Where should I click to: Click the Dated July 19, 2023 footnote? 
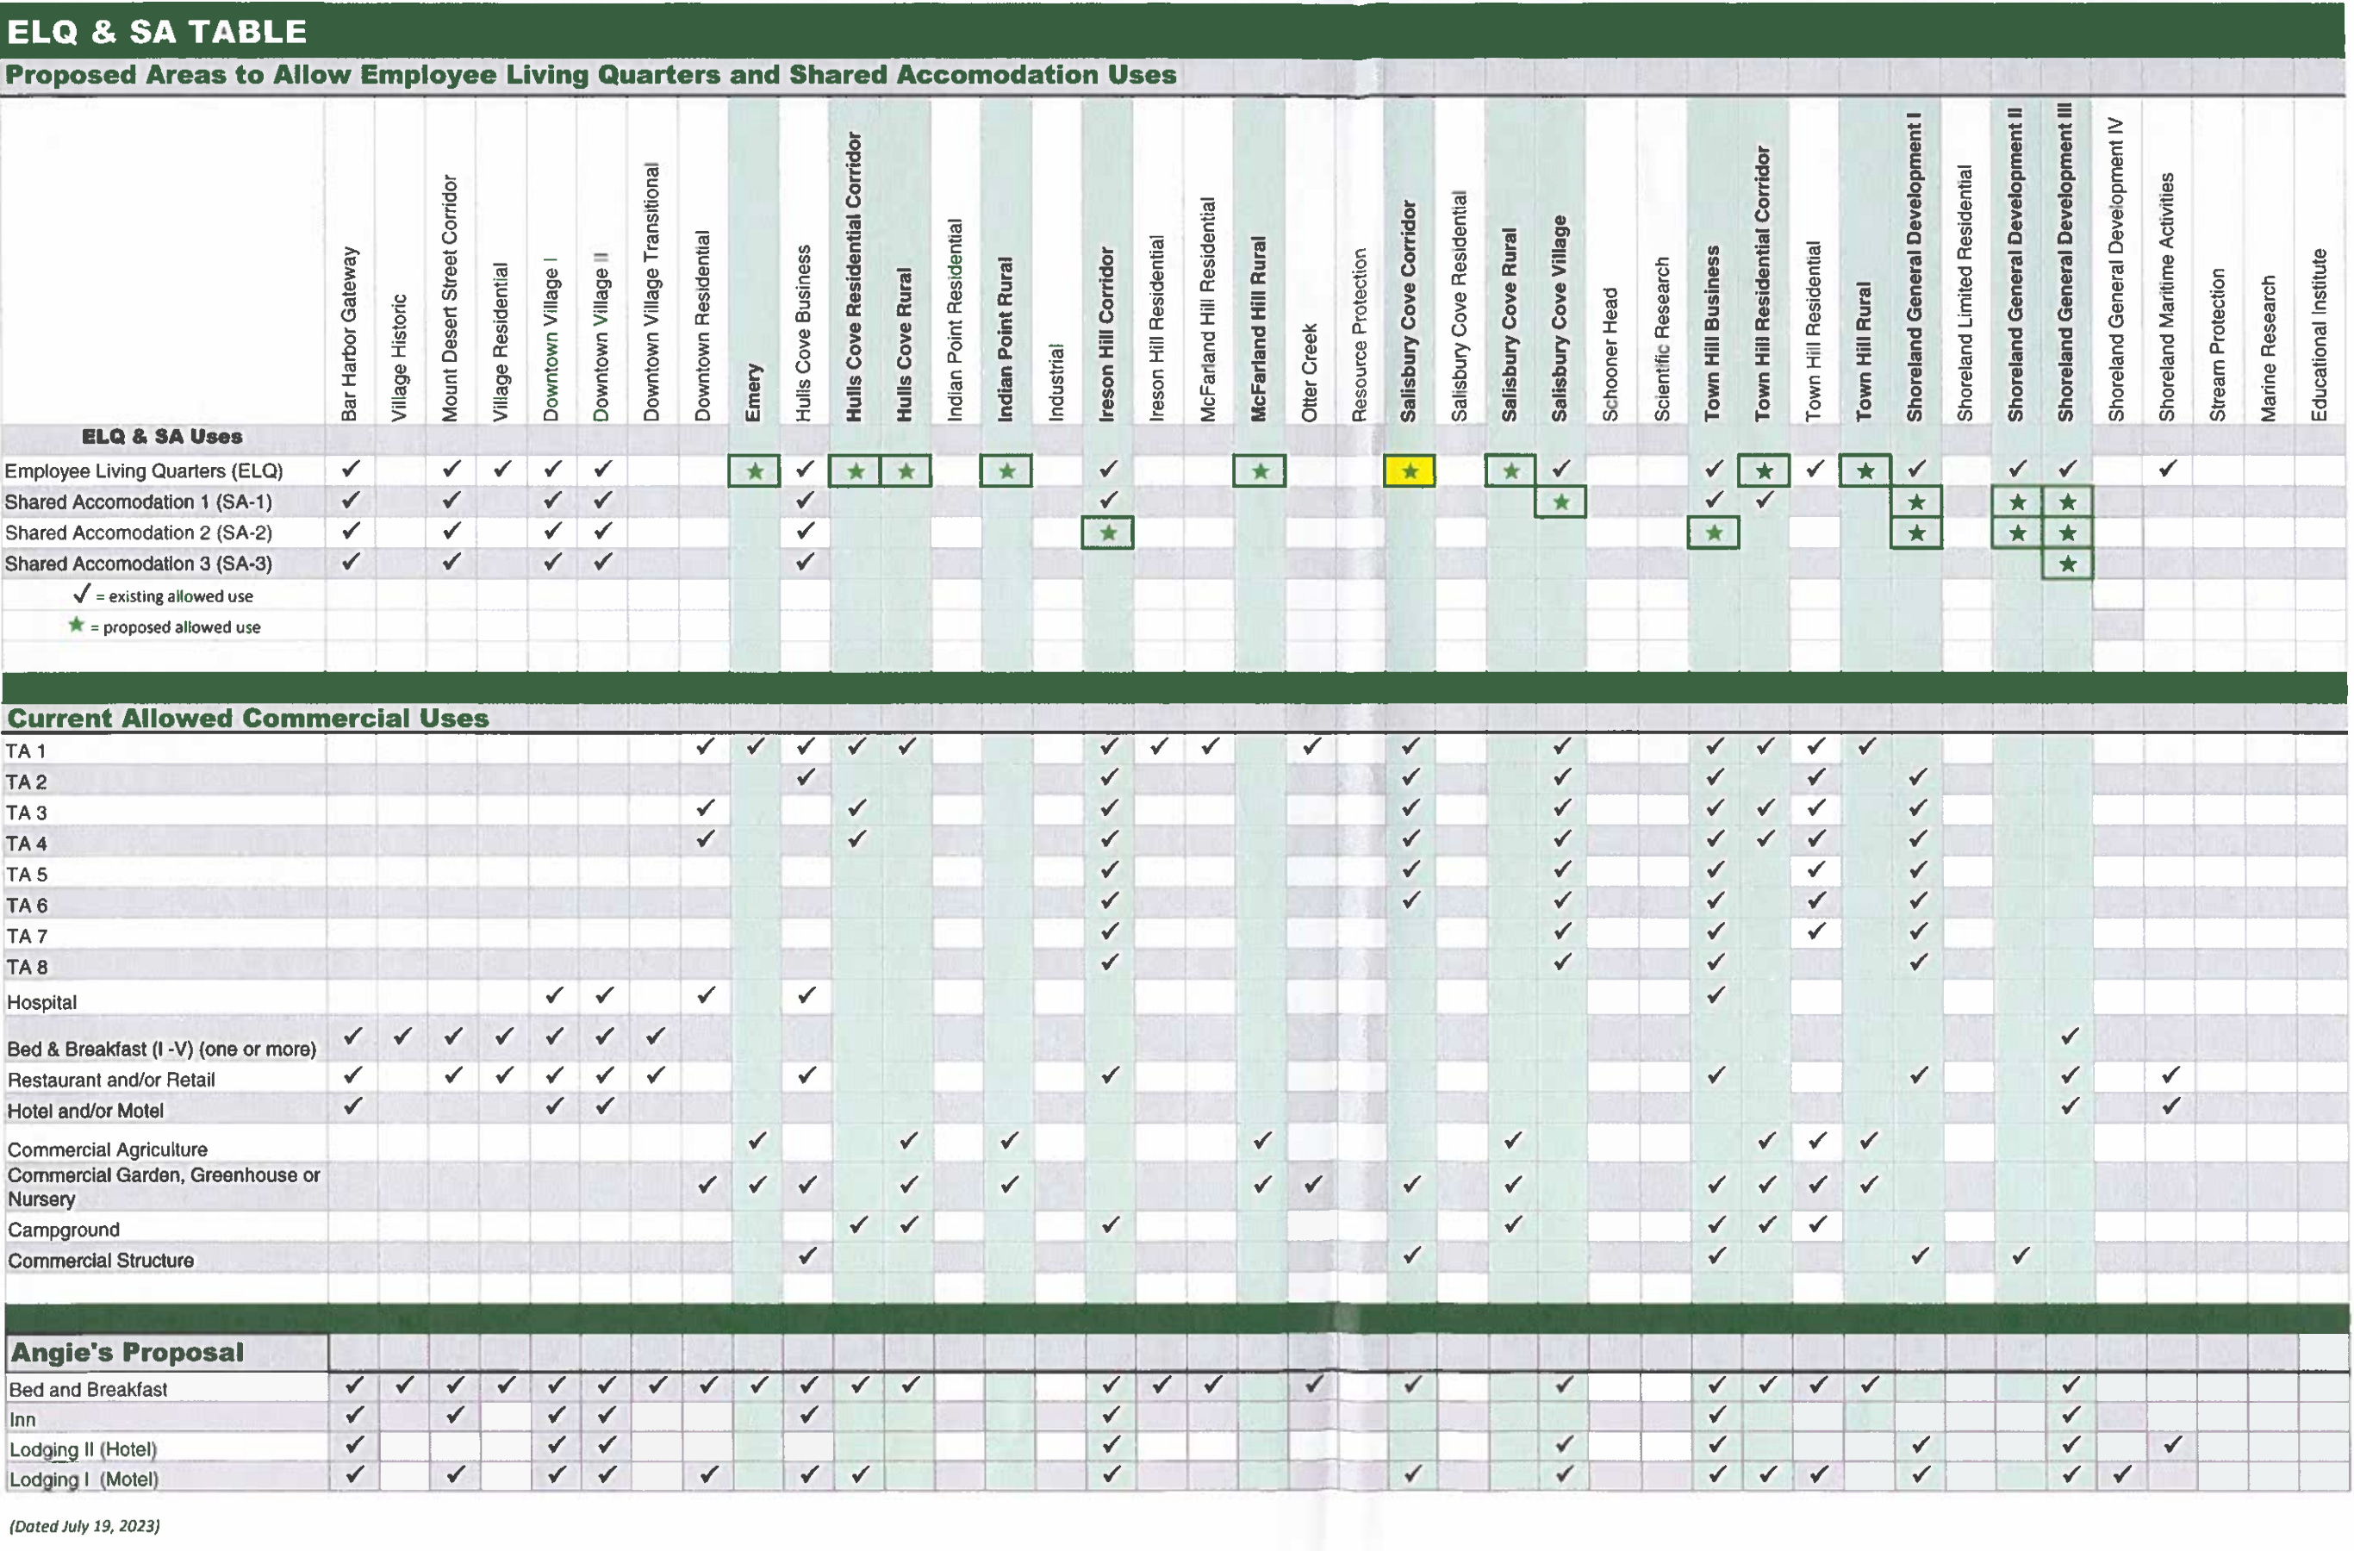point(84,1525)
